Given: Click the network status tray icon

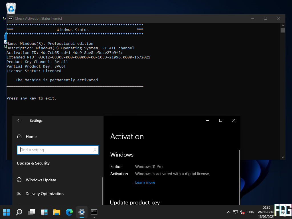Looking at the screenshot, I should 236,212.
